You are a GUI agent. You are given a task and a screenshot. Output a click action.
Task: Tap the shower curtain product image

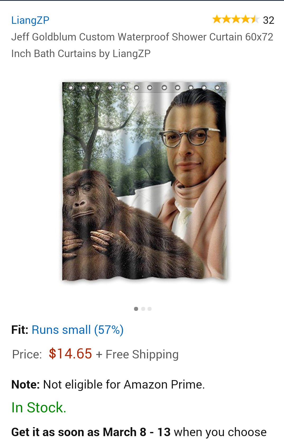[145, 181]
